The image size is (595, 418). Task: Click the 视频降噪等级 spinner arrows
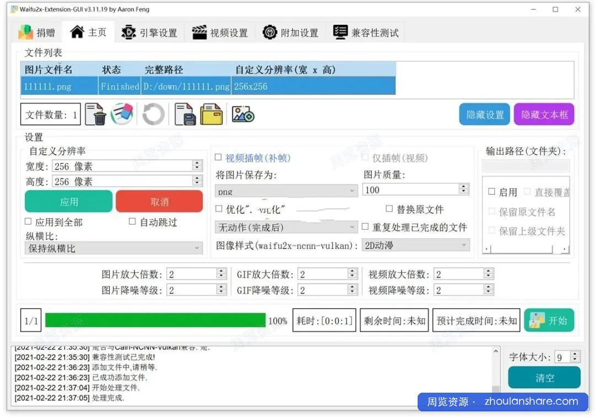point(489,290)
